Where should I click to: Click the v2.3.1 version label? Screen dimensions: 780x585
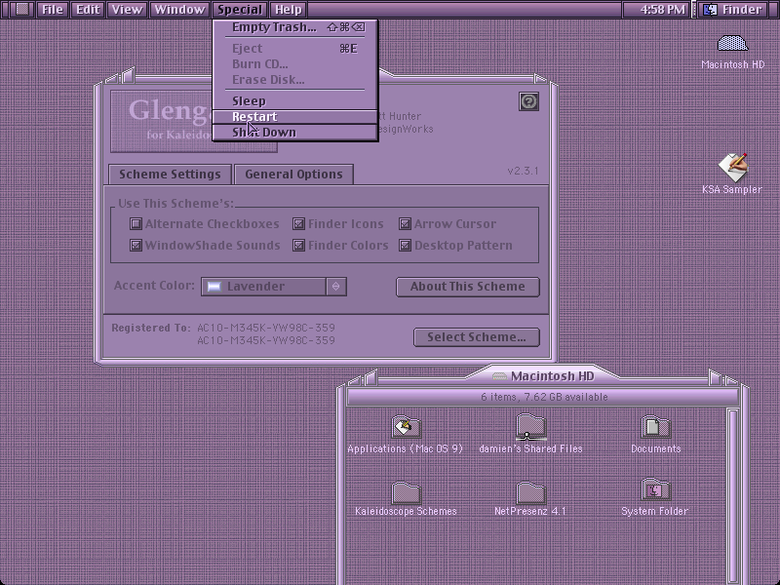pyautogui.click(x=523, y=171)
